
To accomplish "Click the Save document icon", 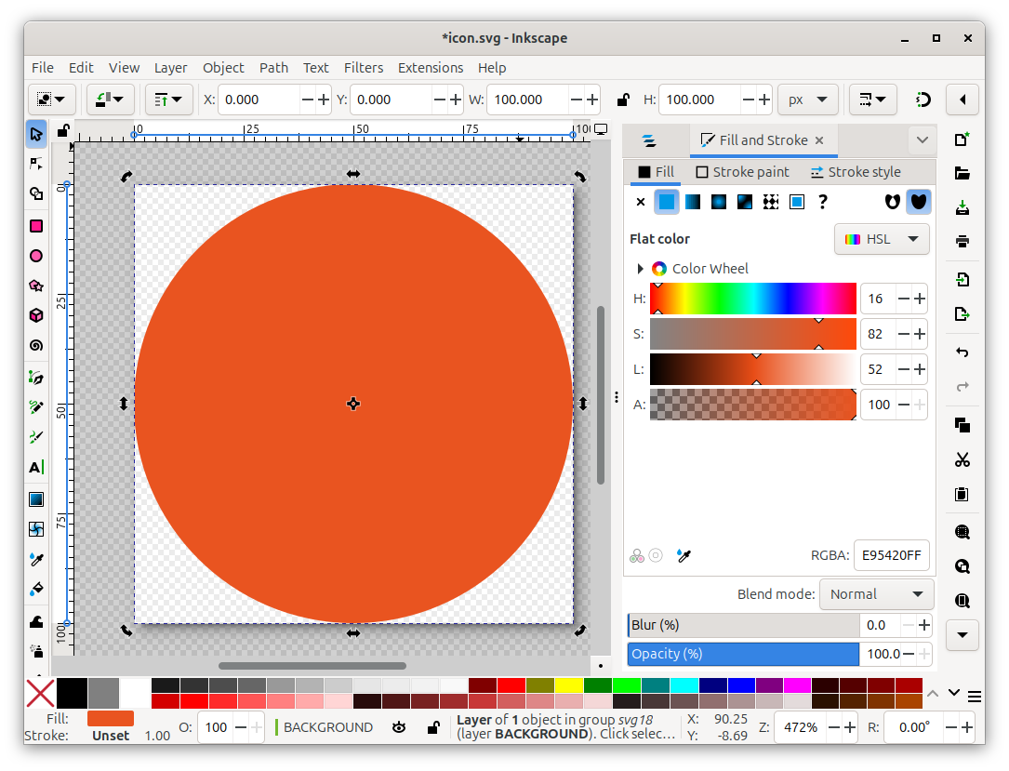I will [x=962, y=207].
